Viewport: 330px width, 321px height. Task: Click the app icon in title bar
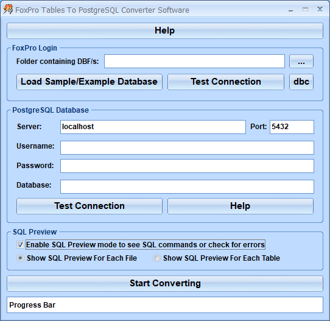[8, 10]
